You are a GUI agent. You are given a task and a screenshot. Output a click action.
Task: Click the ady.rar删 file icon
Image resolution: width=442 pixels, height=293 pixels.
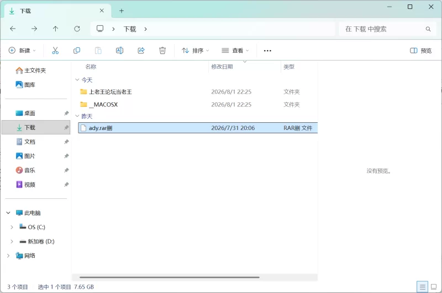[83, 128]
